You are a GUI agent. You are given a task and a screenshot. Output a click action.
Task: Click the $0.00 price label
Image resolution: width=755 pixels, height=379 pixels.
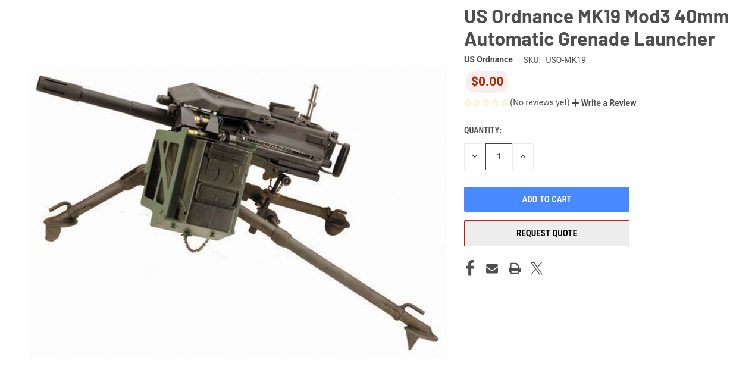click(x=487, y=82)
